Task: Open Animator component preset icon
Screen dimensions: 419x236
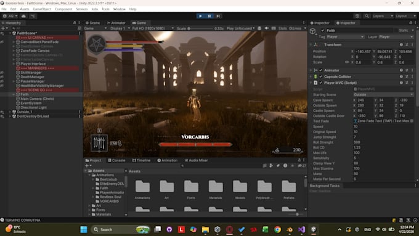Action: (407, 70)
